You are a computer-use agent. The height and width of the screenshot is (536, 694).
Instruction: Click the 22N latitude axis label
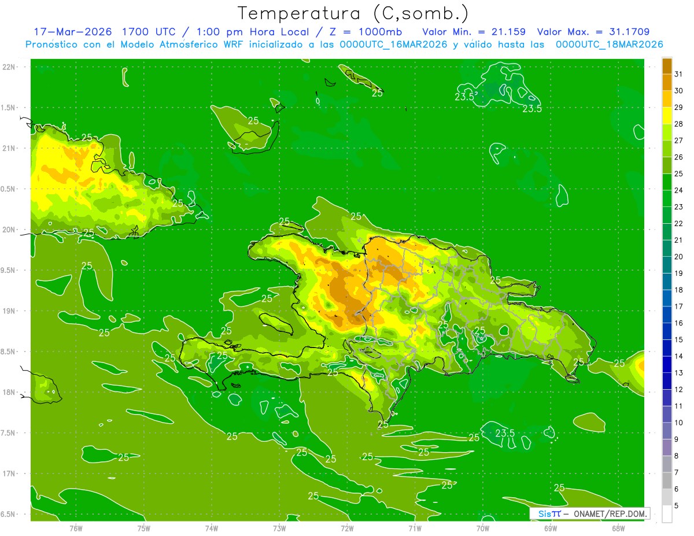tap(9, 66)
